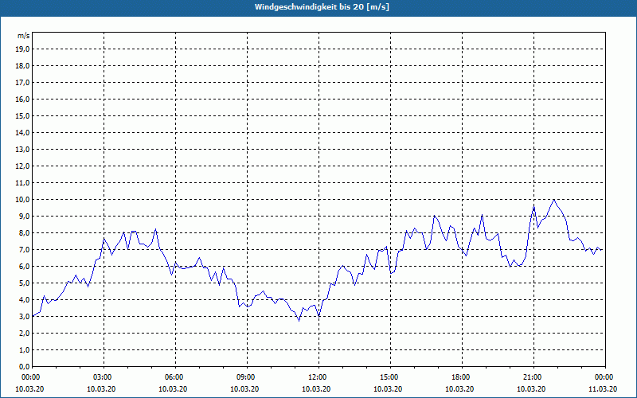Select the '19,0' y-axis label

(22, 49)
